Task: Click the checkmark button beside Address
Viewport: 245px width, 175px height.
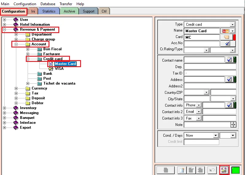Action: (x=229, y=79)
